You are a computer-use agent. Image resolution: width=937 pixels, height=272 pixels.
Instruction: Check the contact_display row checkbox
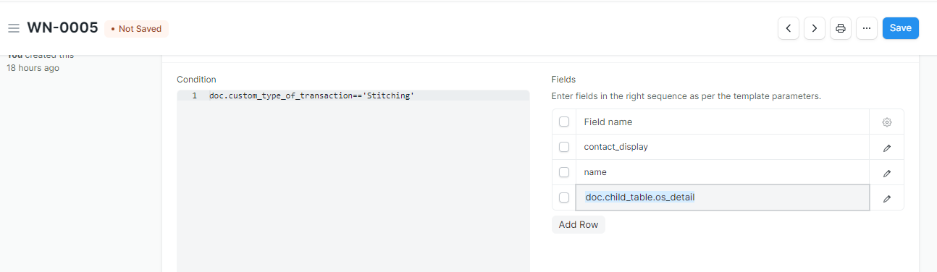(564, 147)
